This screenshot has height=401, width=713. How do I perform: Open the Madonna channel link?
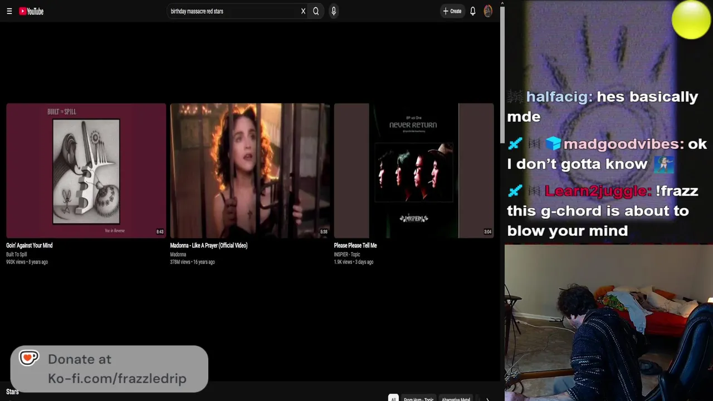coord(178,255)
